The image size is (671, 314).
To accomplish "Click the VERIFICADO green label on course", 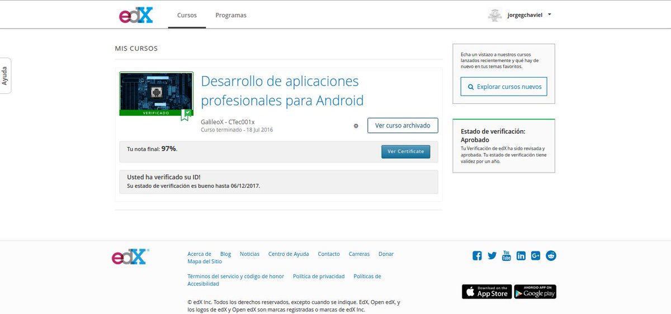I will [156, 113].
